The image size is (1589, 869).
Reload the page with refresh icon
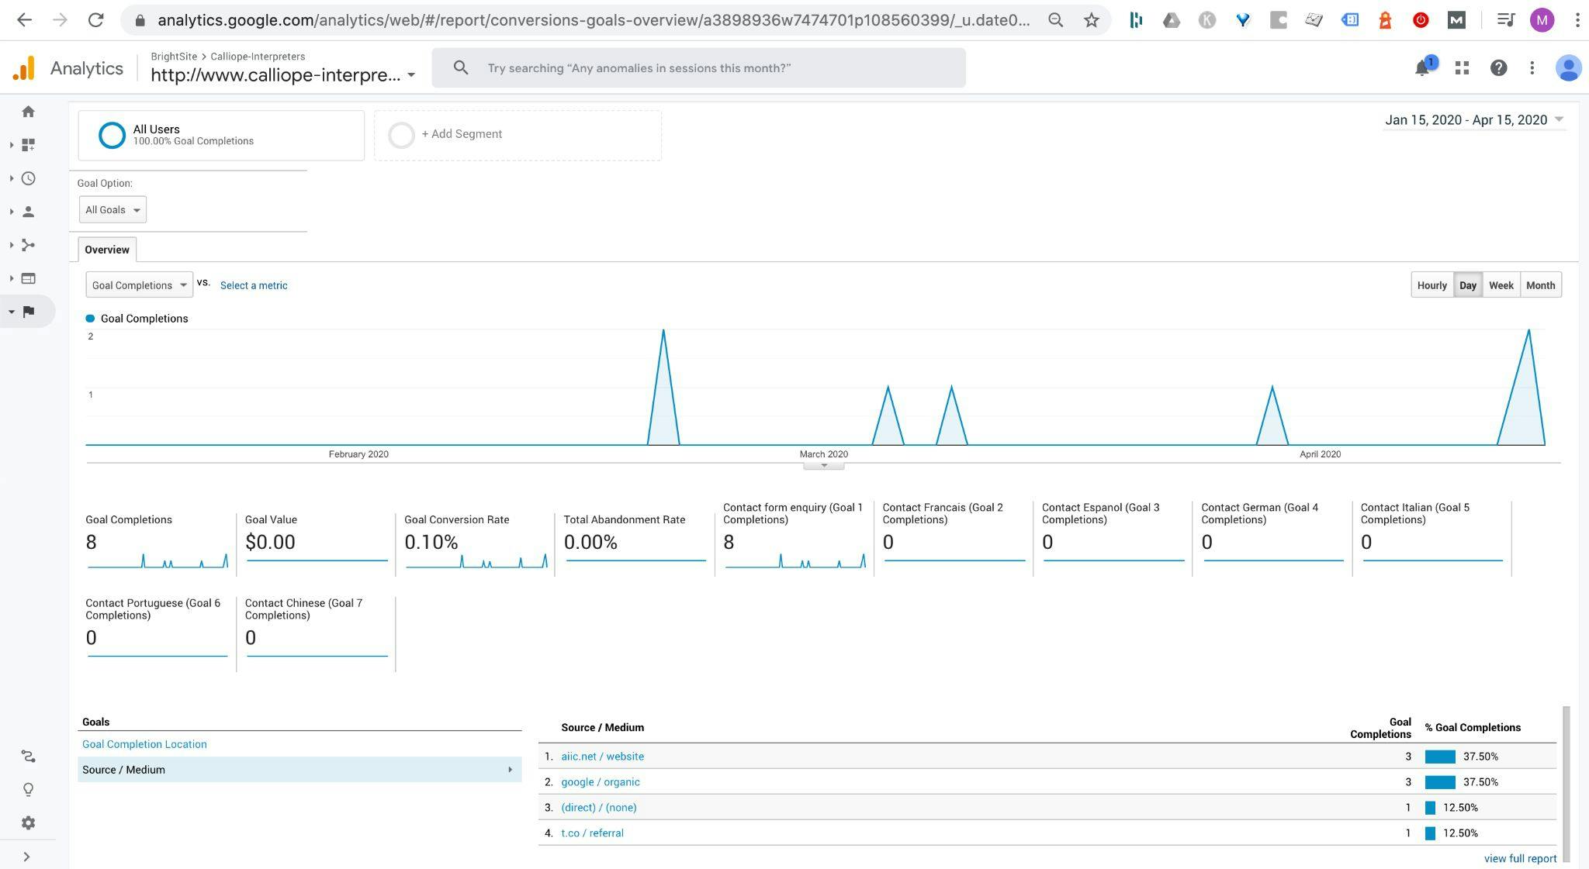click(x=96, y=20)
